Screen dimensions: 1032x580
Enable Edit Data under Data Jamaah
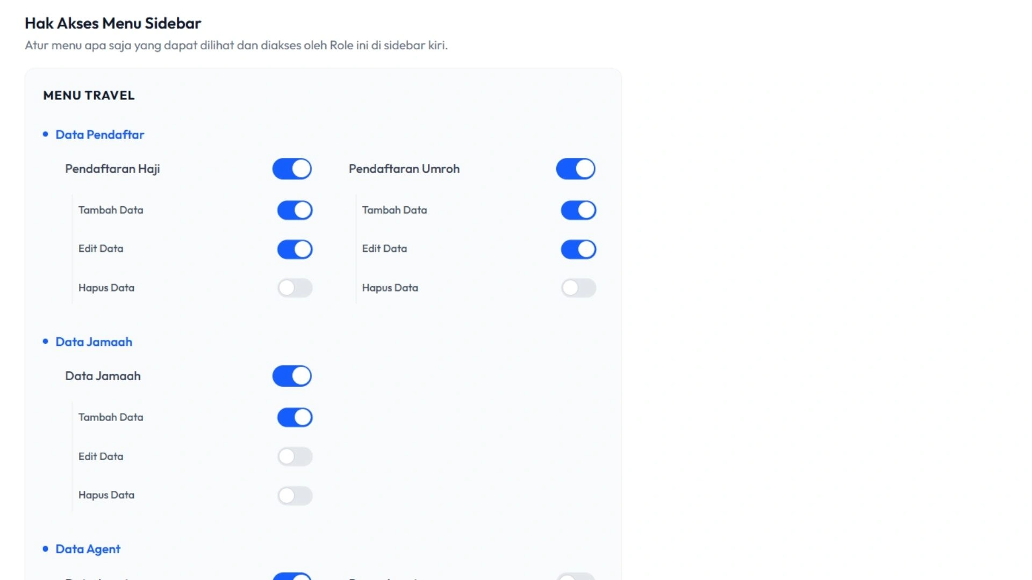[295, 456]
